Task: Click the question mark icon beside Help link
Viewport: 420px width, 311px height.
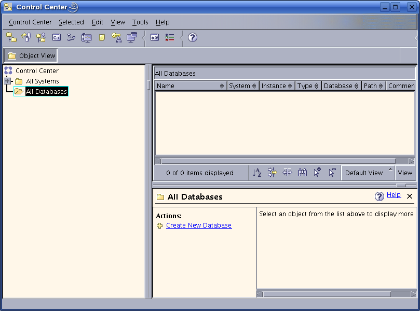Action: click(x=380, y=196)
